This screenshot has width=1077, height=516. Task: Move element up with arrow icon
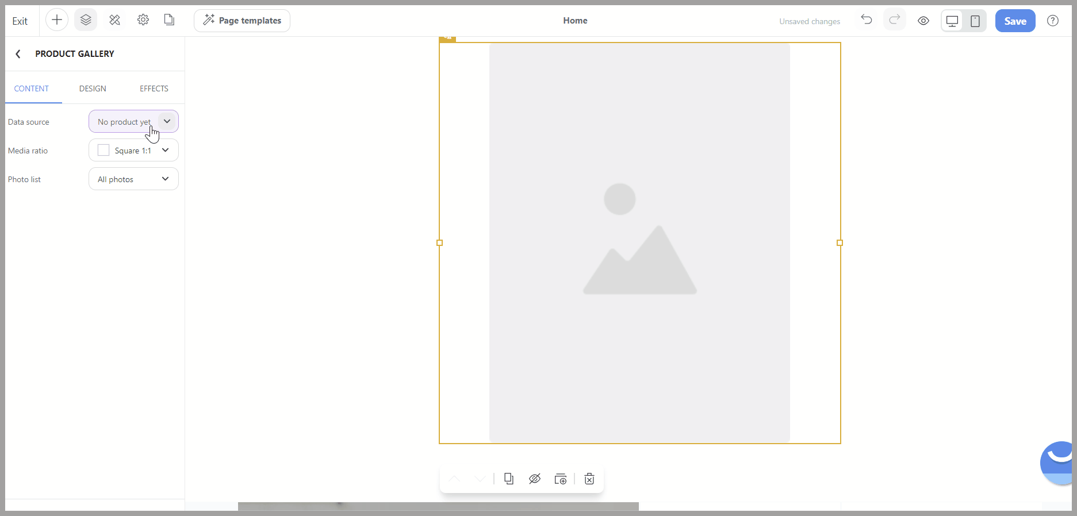(x=454, y=479)
